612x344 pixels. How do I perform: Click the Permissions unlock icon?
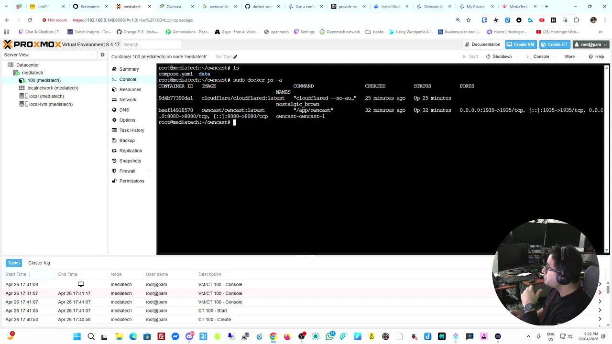click(114, 181)
